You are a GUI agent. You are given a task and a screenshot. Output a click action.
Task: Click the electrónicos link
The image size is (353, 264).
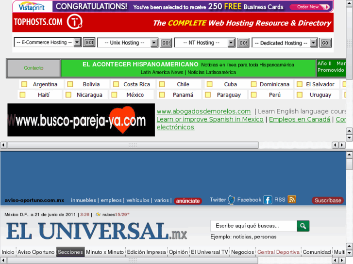click(175, 127)
